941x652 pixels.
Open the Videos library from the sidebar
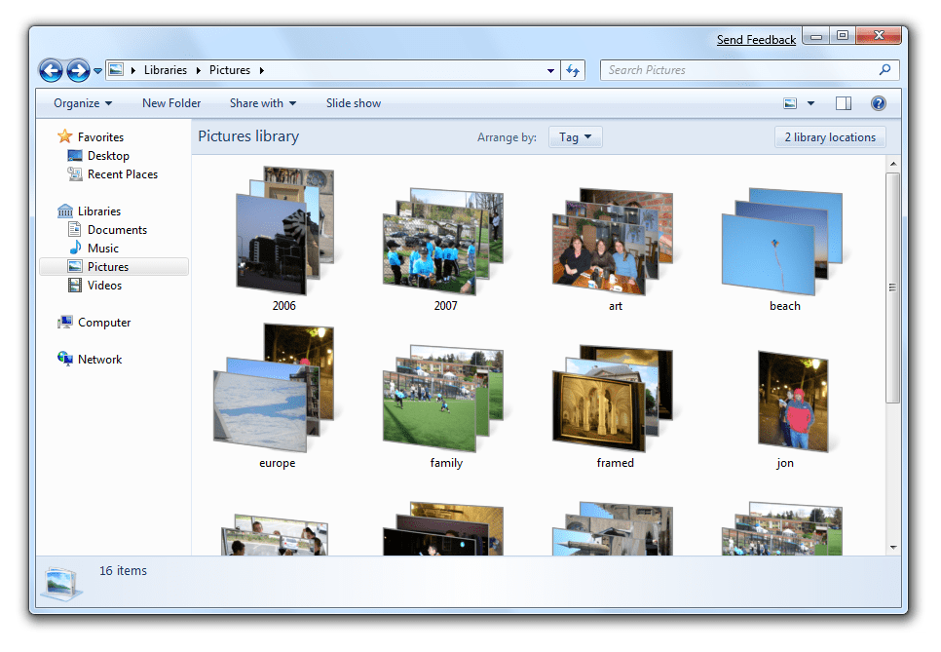[x=107, y=285]
